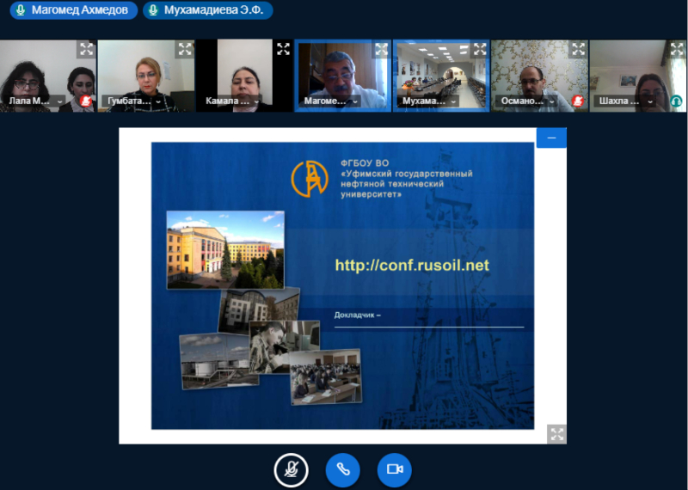Click the muted mic badge on Османо's video
The width and height of the screenshot is (688, 490).
[x=578, y=101]
